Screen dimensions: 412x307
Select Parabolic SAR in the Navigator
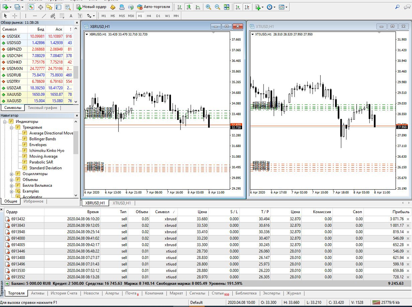[x=41, y=162]
